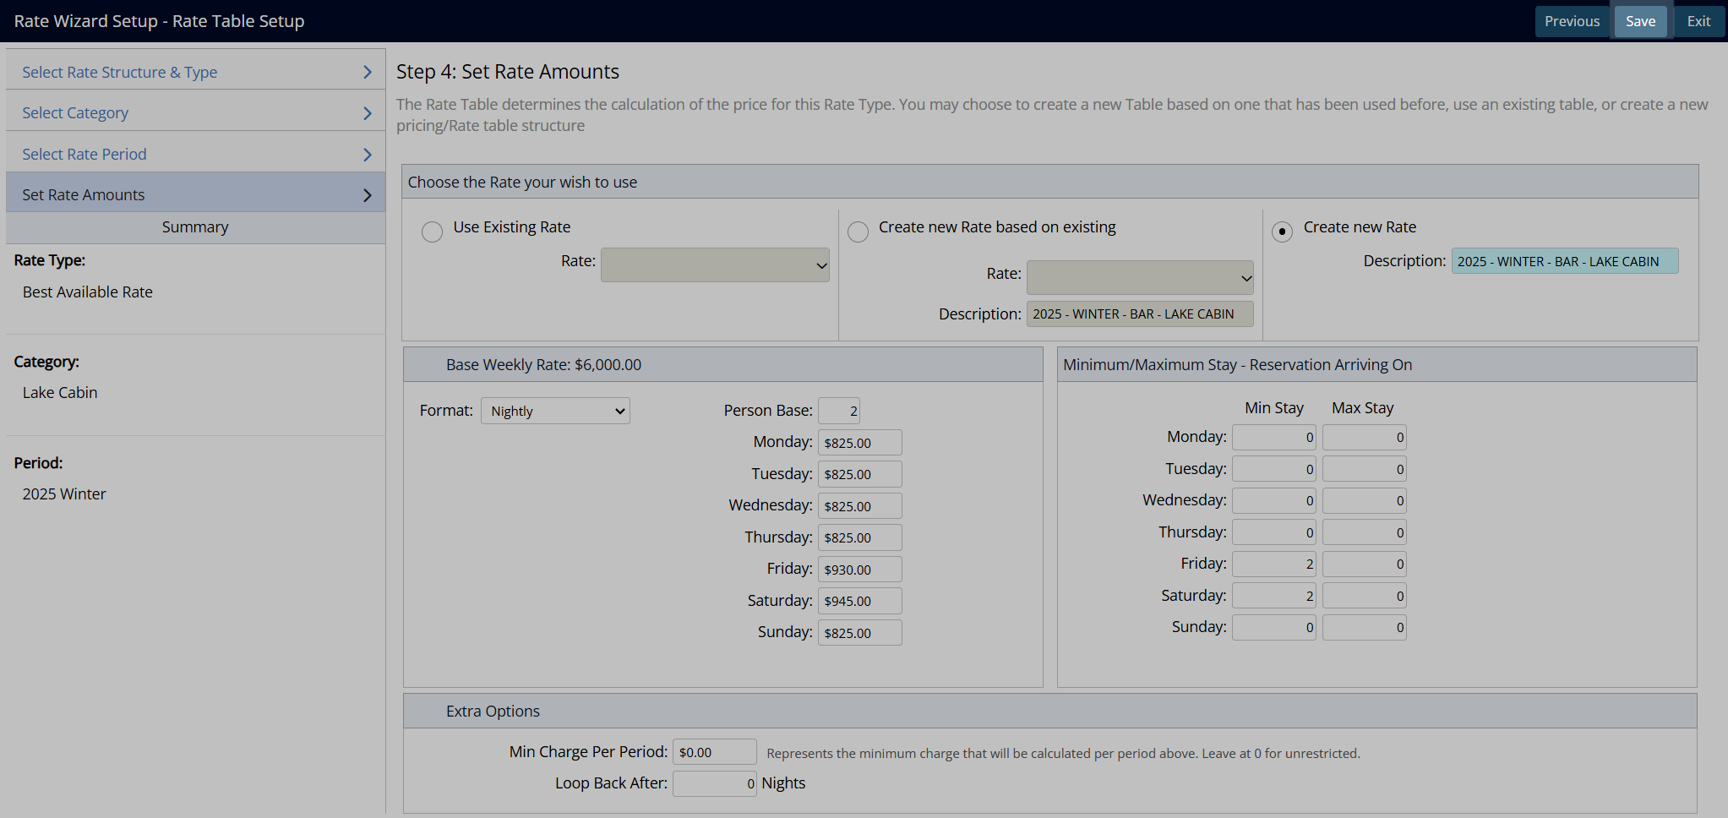The width and height of the screenshot is (1728, 818).
Task: Open Rate dropdown under Create new Rate based on existing
Action: [1140, 277]
